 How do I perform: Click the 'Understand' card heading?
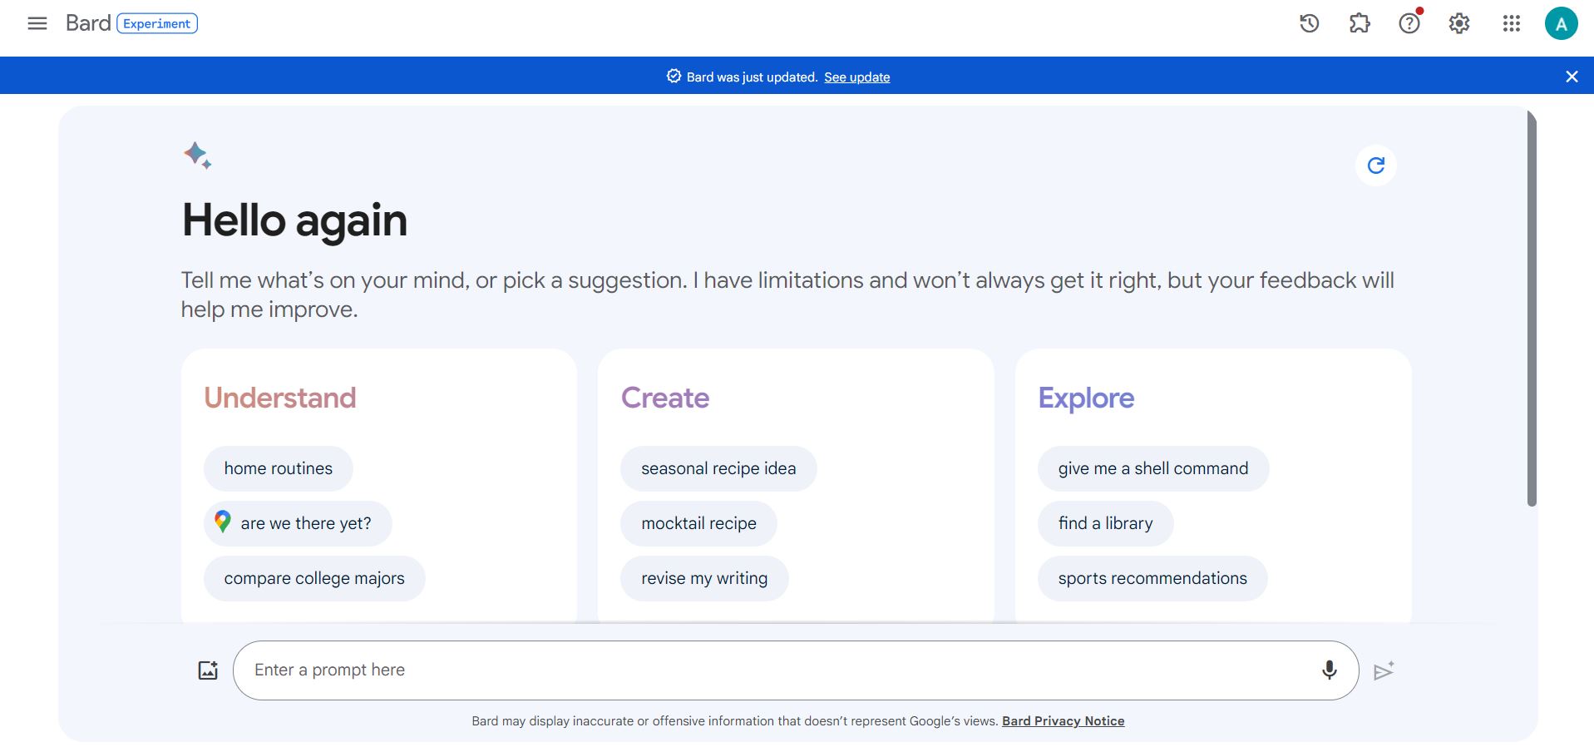coord(280,398)
